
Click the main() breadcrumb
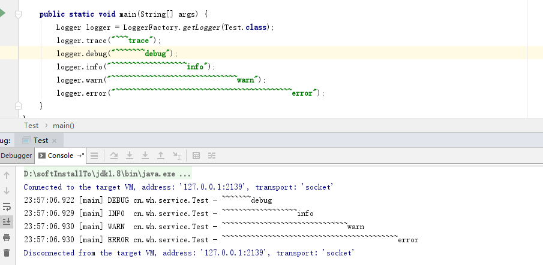[64, 126]
